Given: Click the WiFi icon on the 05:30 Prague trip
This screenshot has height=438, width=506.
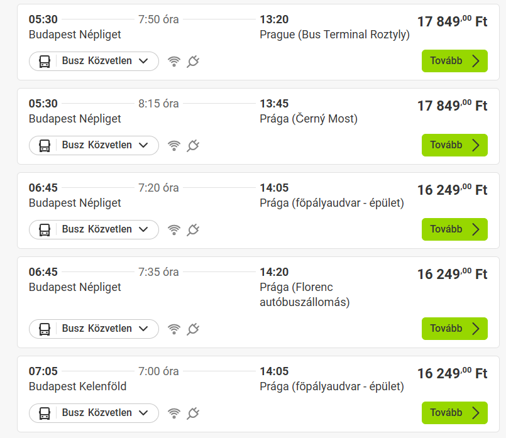Looking at the screenshot, I should point(173,61).
